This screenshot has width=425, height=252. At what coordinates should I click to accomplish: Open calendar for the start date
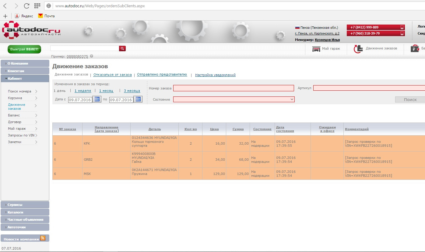(97, 99)
